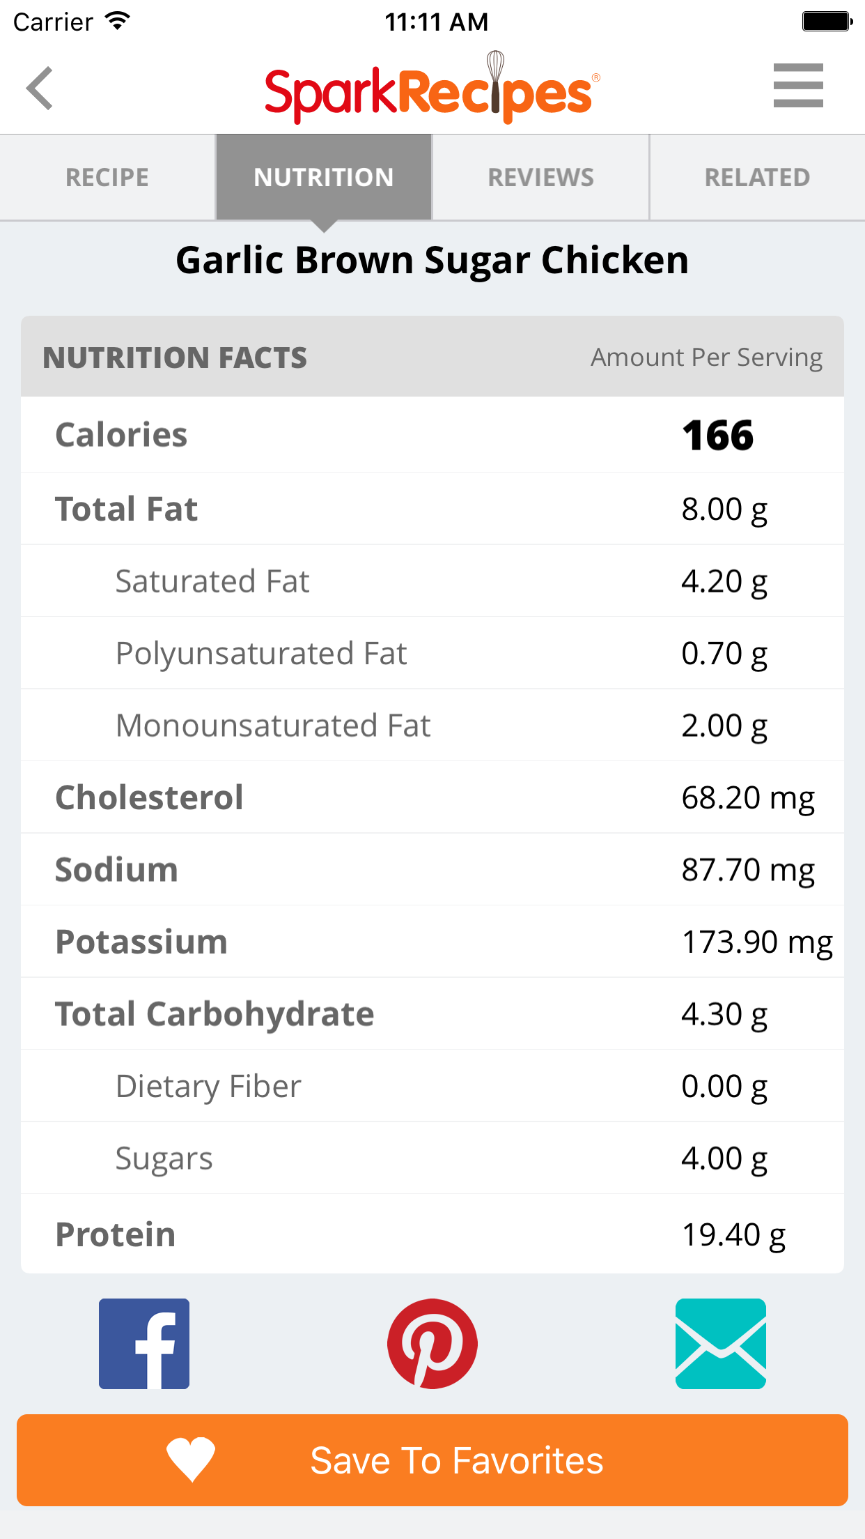The height and width of the screenshot is (1539, 865).
Task: Share recipe on Facebook
Action: 144,1343
